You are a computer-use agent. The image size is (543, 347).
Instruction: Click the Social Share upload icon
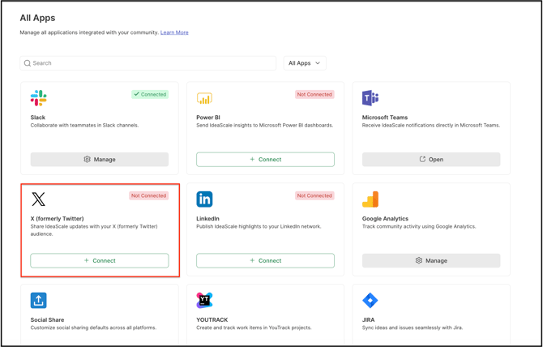[x=38, y=301]
